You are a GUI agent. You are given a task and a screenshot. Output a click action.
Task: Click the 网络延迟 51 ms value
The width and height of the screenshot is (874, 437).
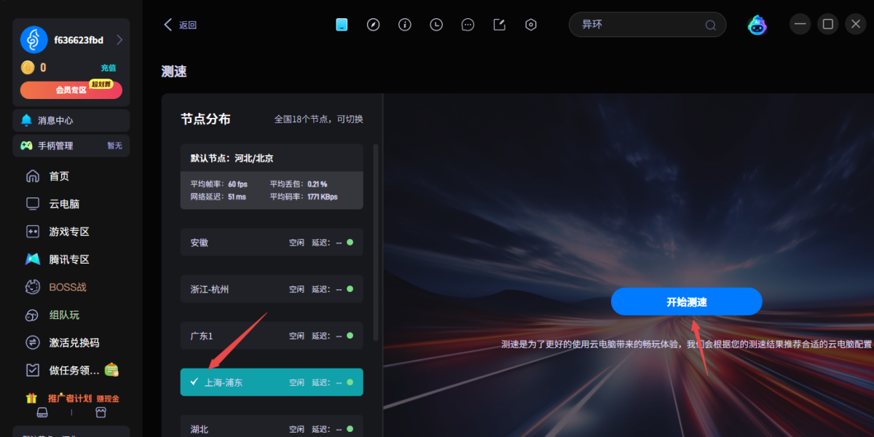point(237,197)
